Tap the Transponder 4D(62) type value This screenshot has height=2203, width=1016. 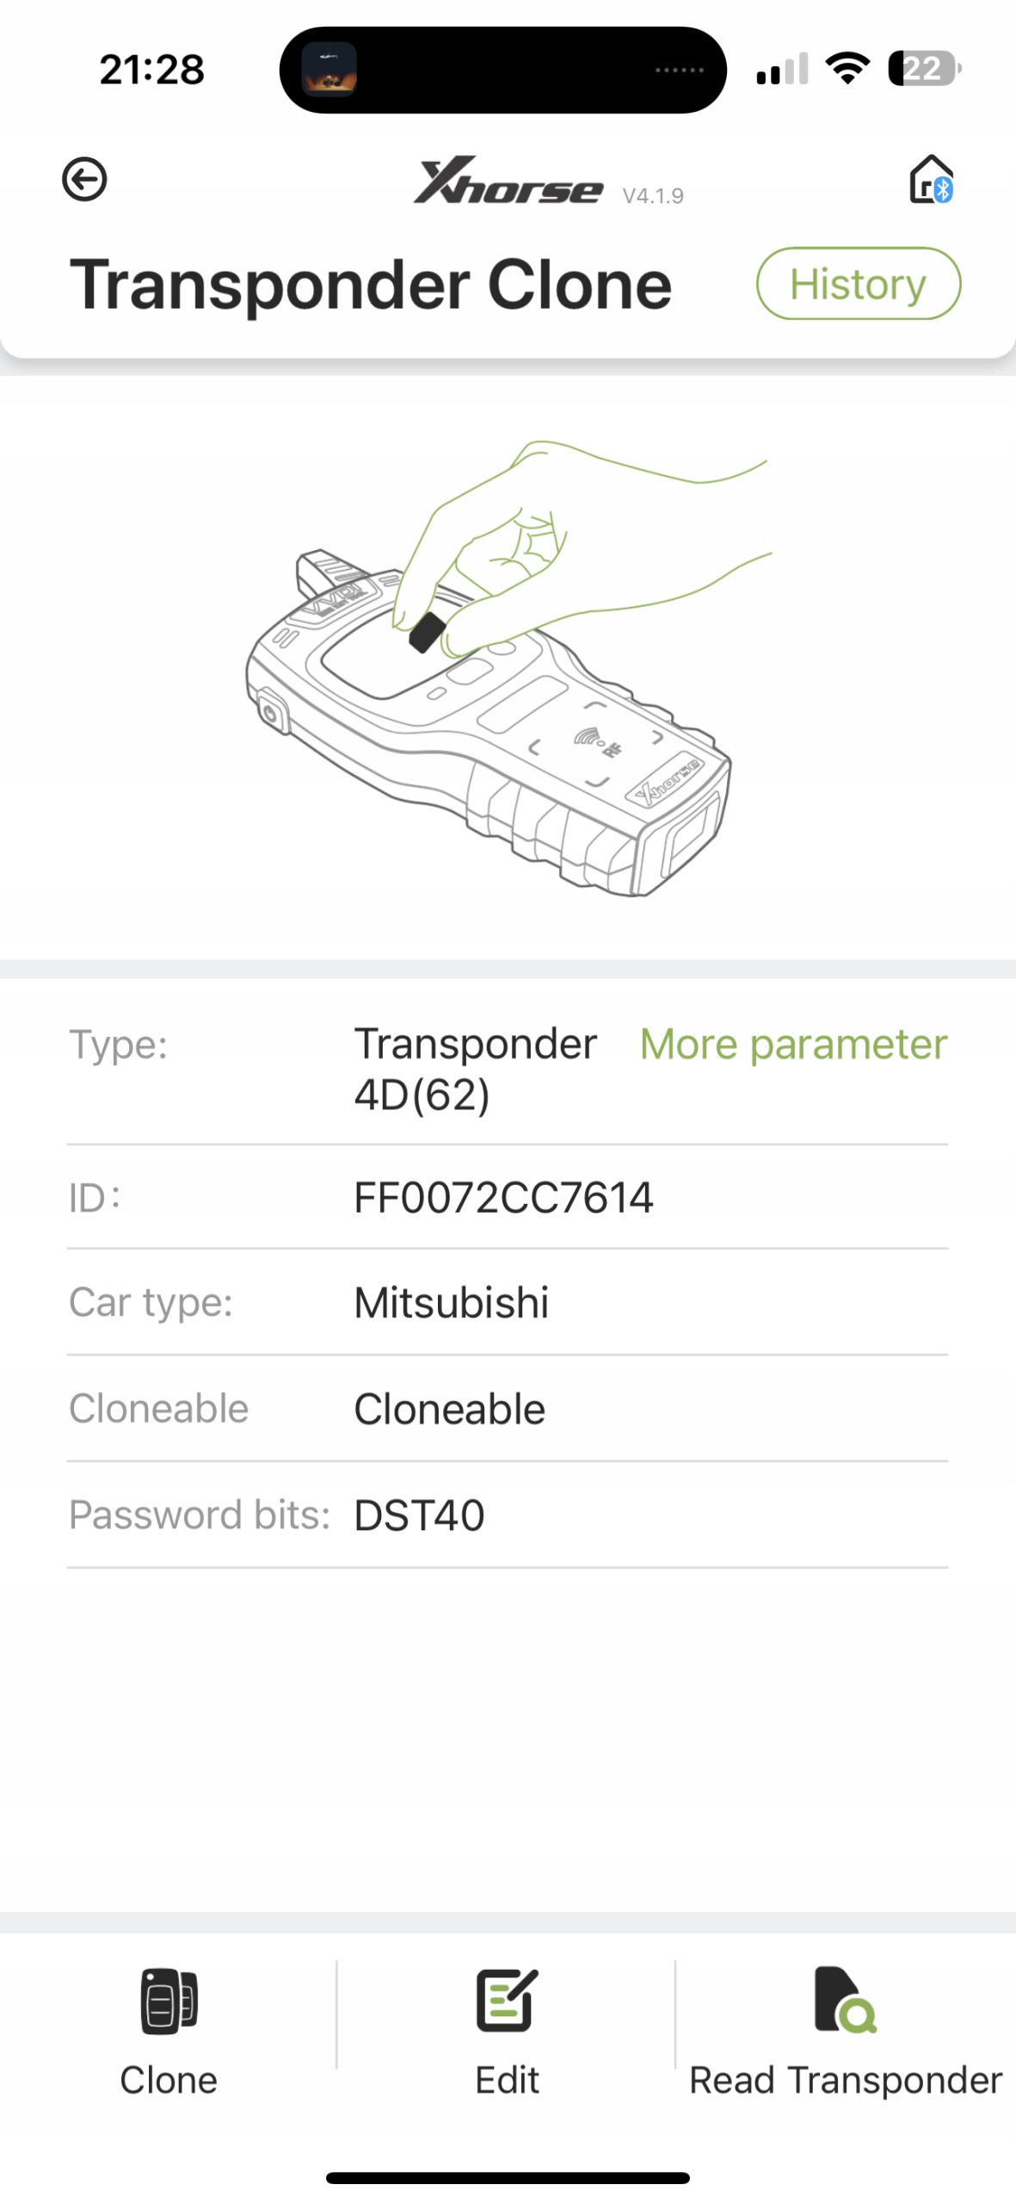(475, 1069)
